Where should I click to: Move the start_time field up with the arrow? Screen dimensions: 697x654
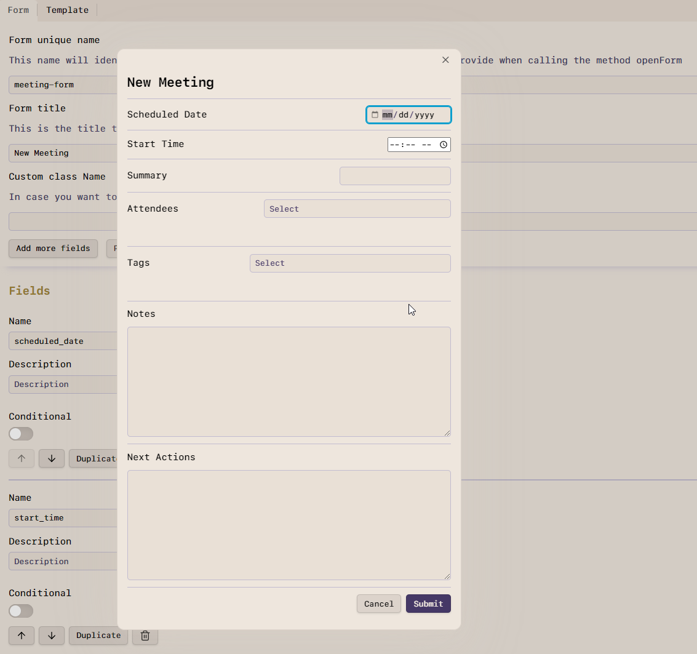coord(21,636)
